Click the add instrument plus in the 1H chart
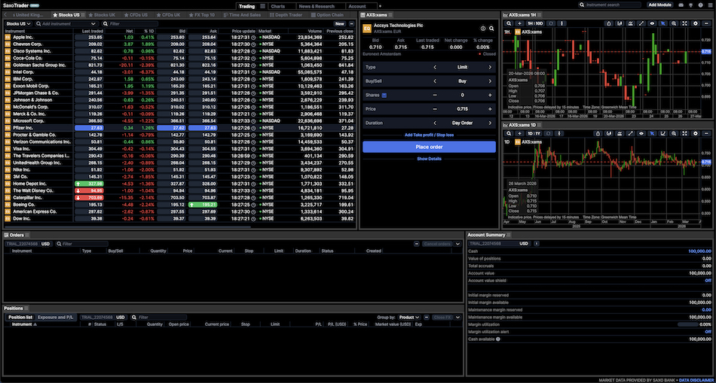The image size is (716, 383). coord(519,23)
